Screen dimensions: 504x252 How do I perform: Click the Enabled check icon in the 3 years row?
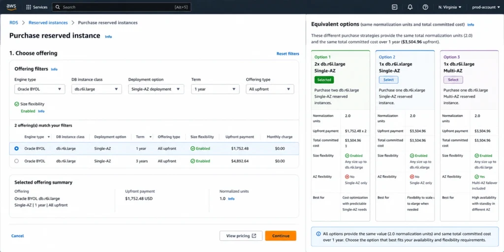click(x=193, y=161)
